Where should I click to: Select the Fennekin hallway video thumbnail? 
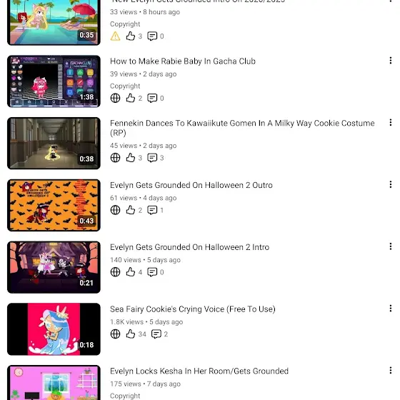click(x=54, y=143)
